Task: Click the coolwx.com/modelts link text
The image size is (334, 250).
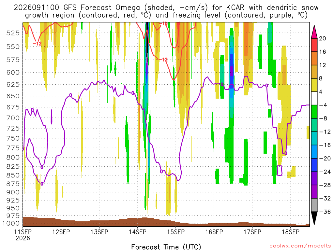Action: coord(300,246)
